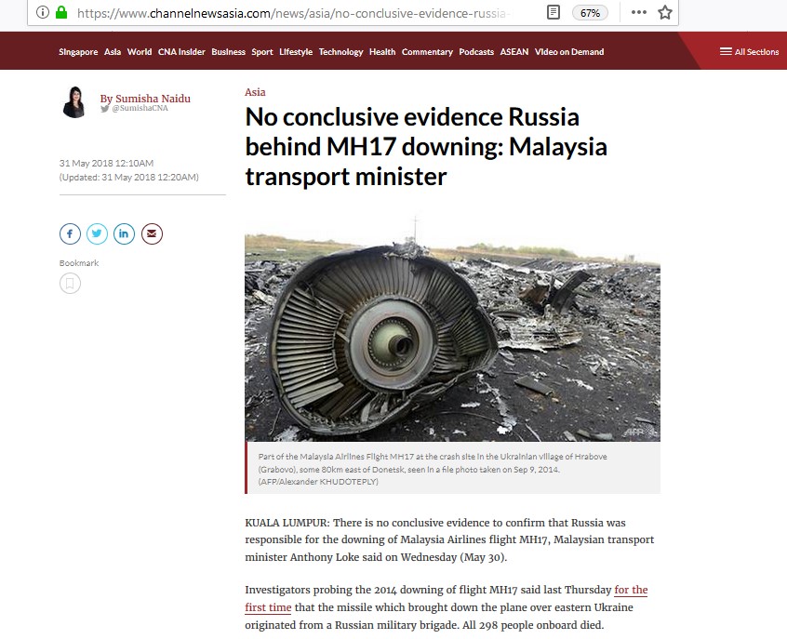Expand All Sections menu
This screenshot has width=787, height=639.
(x=749, y=52)
